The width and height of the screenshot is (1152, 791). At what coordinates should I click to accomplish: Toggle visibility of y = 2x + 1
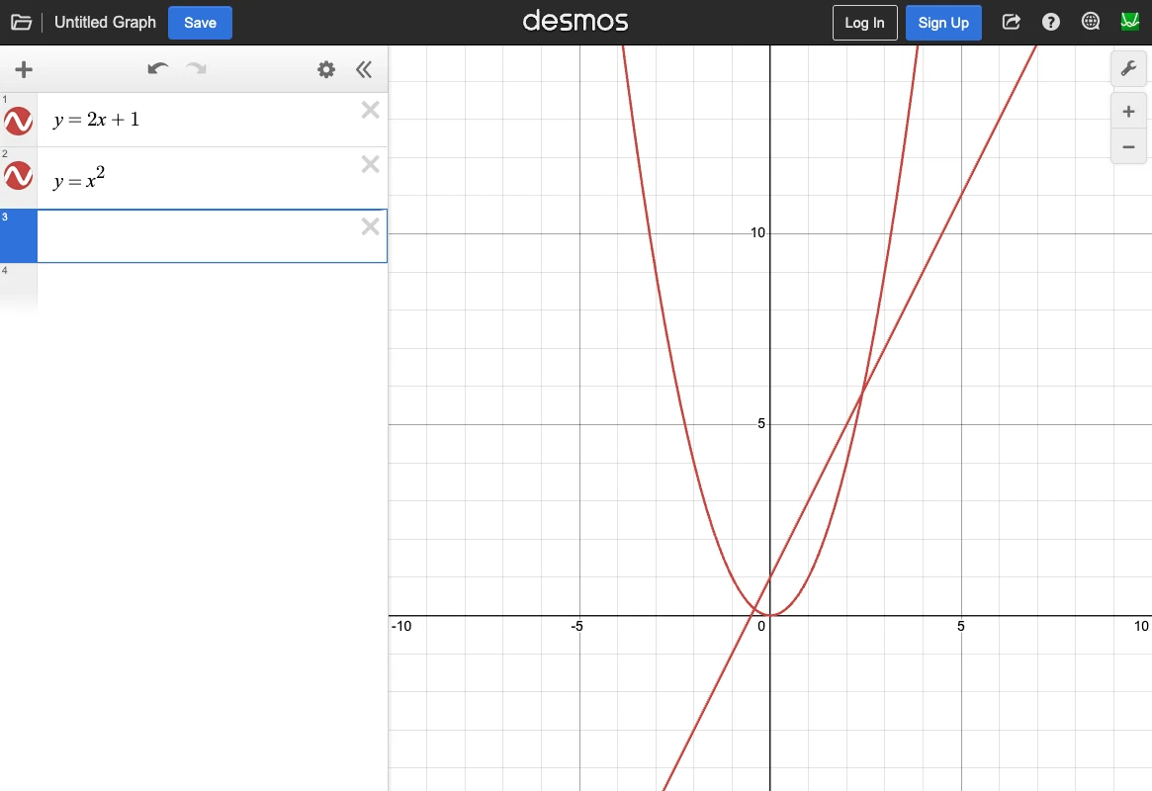pos(19,122)
